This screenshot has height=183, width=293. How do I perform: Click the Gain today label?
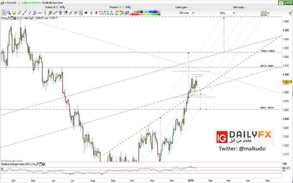click(239, 7)
